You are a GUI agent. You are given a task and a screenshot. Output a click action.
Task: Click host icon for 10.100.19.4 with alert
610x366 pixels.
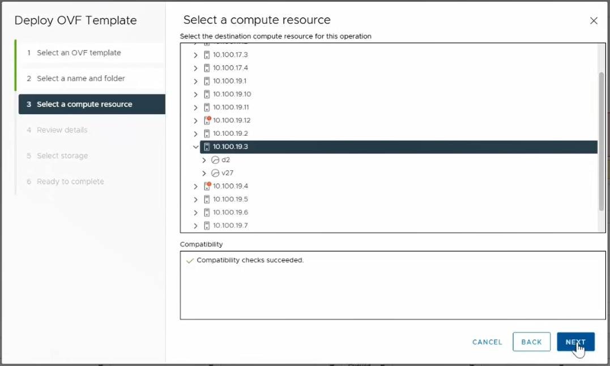coord(207,186)
